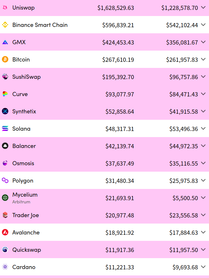This screenshot has width=209, height=278.
Task: Click the SushiSwap logo icon
Action: point(5,77)
